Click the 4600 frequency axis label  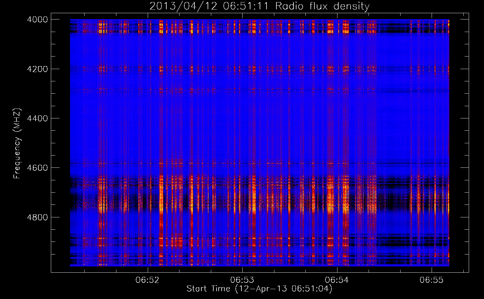[37, 168]
